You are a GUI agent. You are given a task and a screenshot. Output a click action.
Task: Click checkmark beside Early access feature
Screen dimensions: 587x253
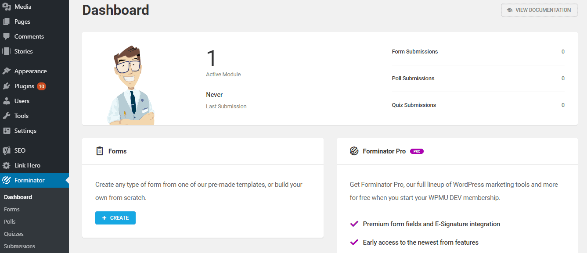coord(354,242)
